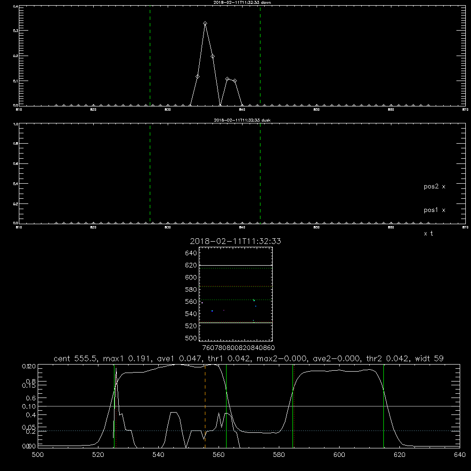Click the upper white horizontal line in middle panel
This screenshot has height=471, width=471.
(x=235, y=266)
